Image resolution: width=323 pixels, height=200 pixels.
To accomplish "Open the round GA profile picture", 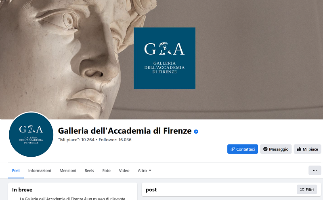I will tap(31, 135).
